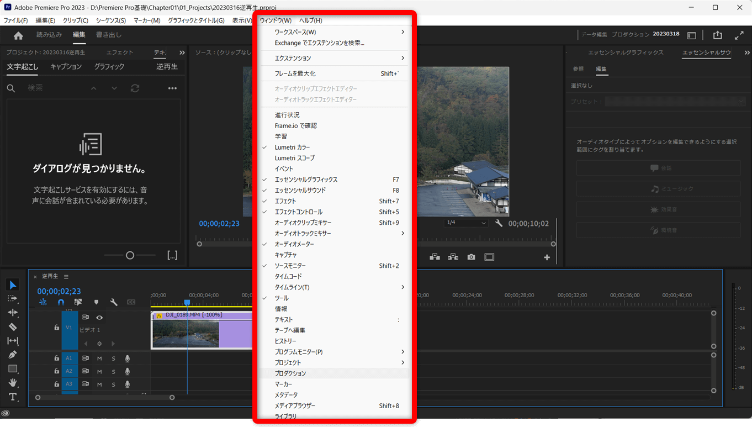The image size is (752, 427).
Task: Toggle V1 track lock
Action: click(56, 328)
